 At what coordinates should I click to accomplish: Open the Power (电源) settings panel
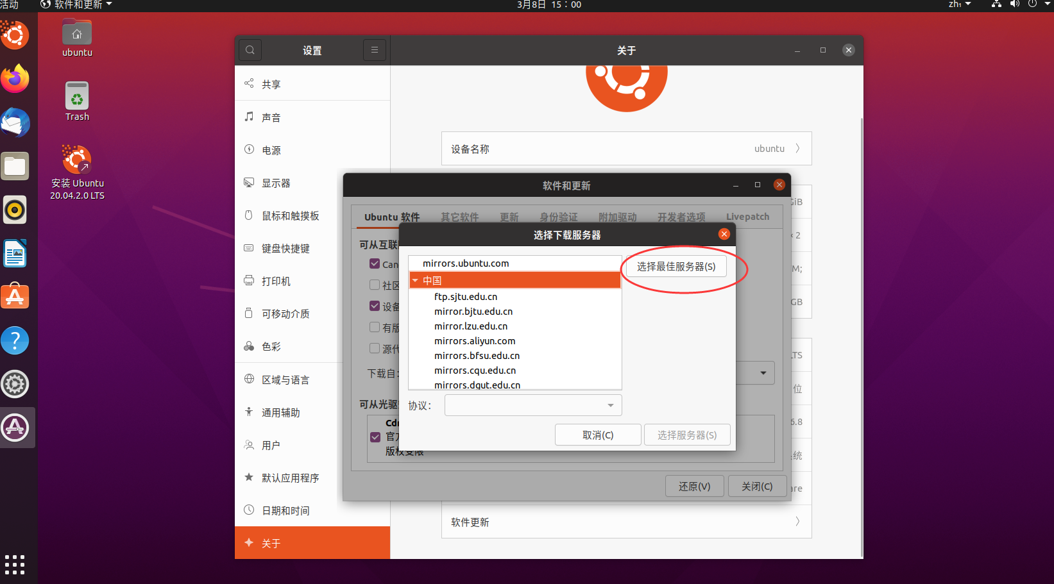tap(312, 150)
